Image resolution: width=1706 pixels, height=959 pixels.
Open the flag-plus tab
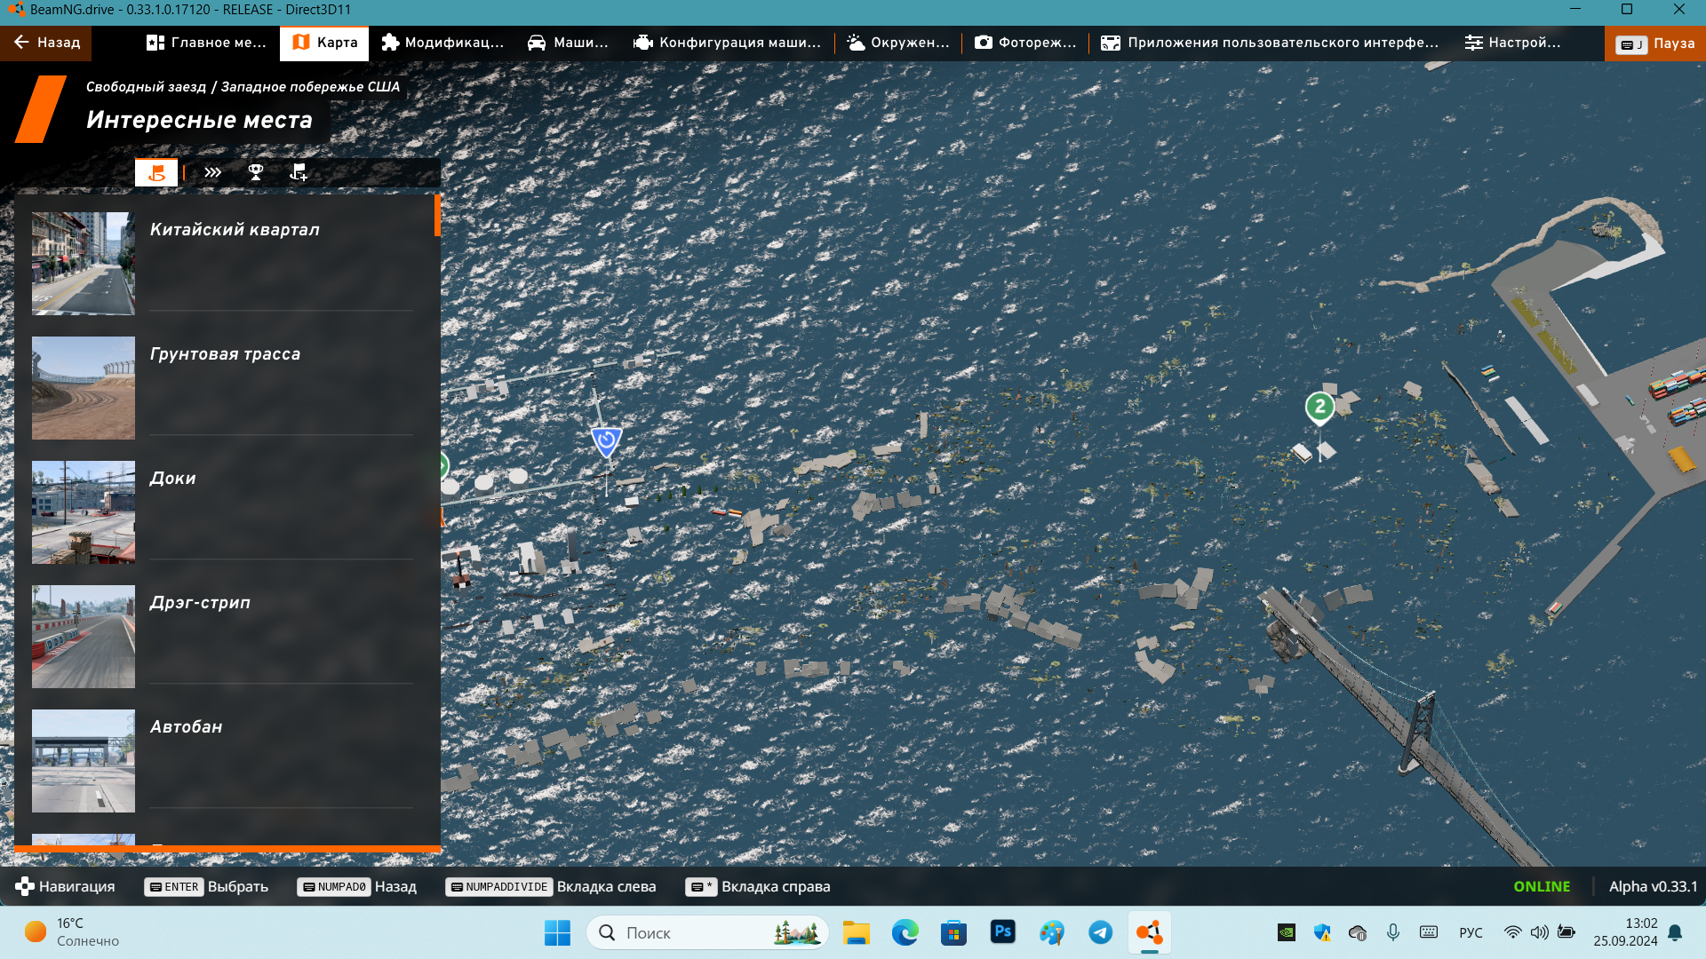point(299,172)
